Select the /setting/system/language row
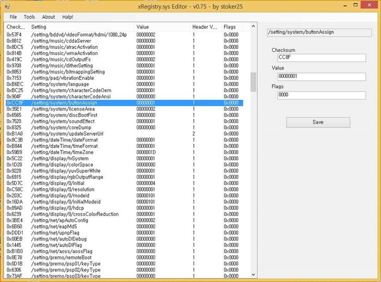The height and width of the screenshot is (282, 381). coord(60,84)
